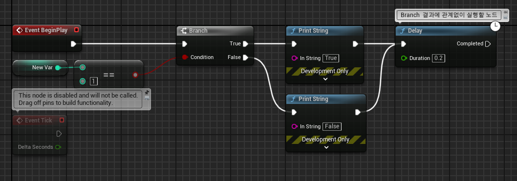This screenshot has height=181, width=517.
Task: Click the In String field containing True
Action: click(331, 58)
